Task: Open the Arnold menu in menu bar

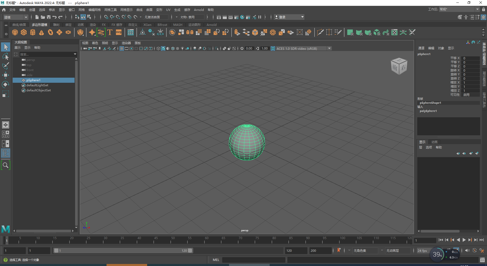Action: tap(199, 10)
